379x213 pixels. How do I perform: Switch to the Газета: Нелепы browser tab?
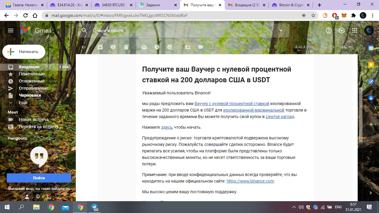(24, 5)
